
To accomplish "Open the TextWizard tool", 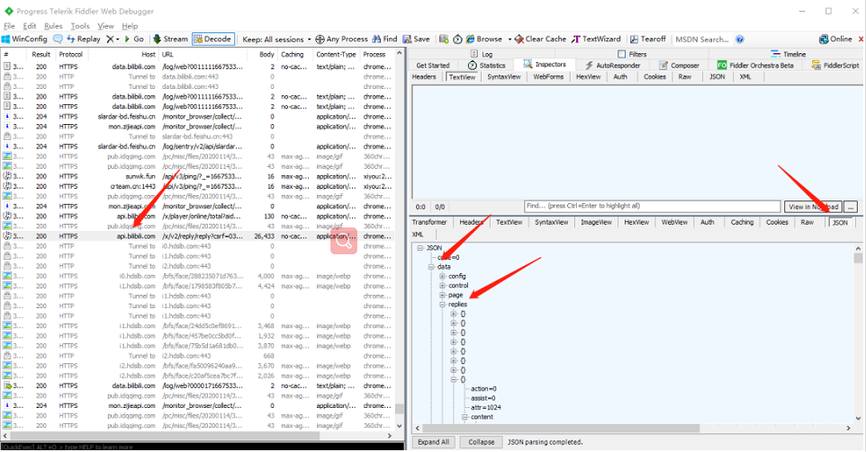I will [597, 40].
